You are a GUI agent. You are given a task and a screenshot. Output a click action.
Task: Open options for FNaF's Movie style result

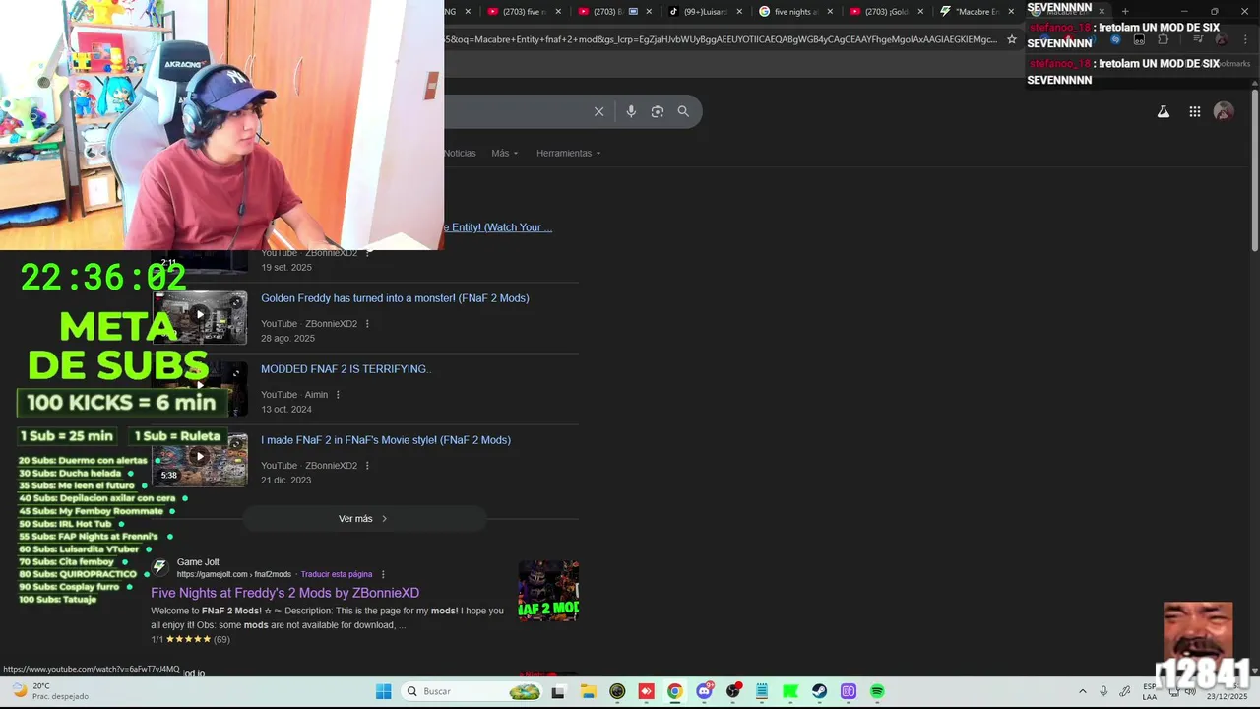pos(367,466)
